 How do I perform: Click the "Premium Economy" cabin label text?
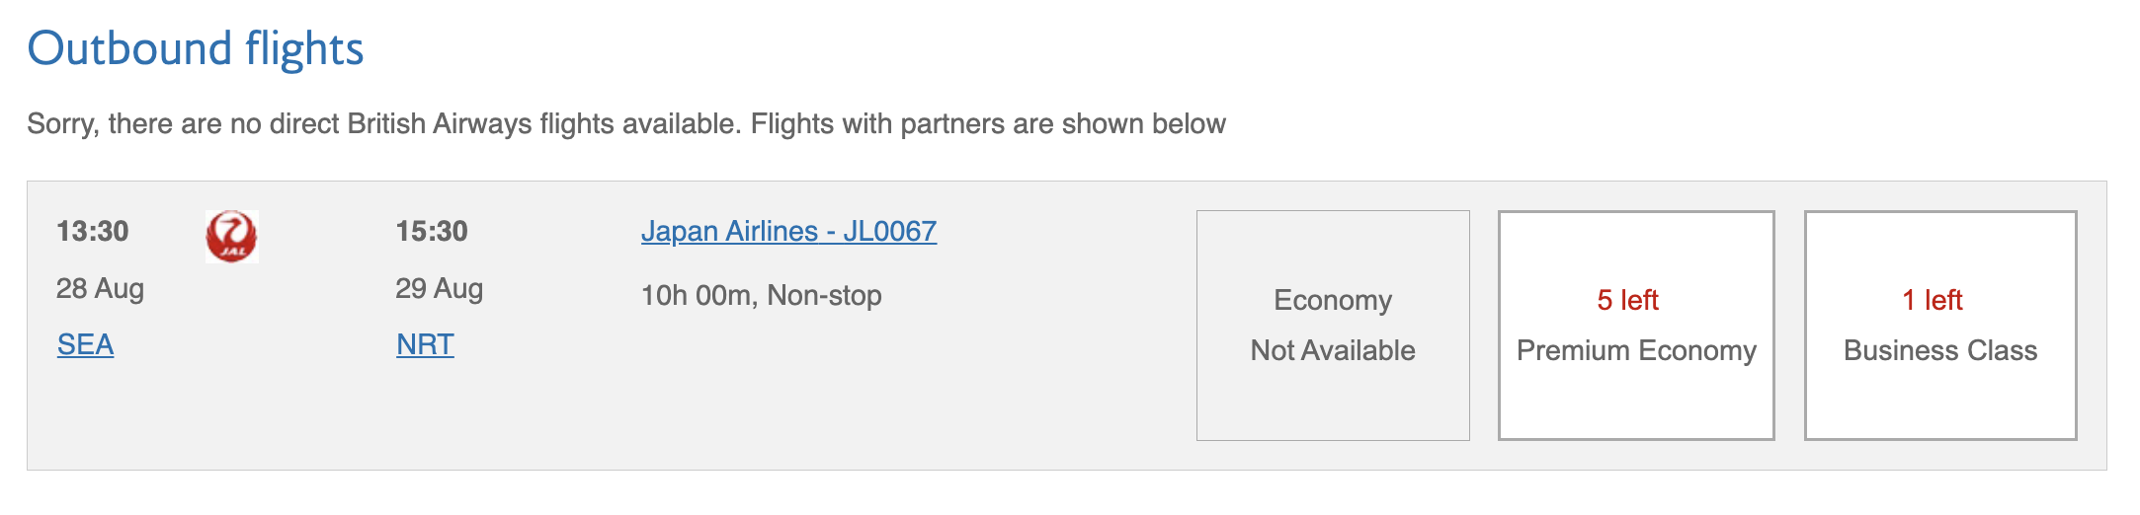click(1636, 350)
